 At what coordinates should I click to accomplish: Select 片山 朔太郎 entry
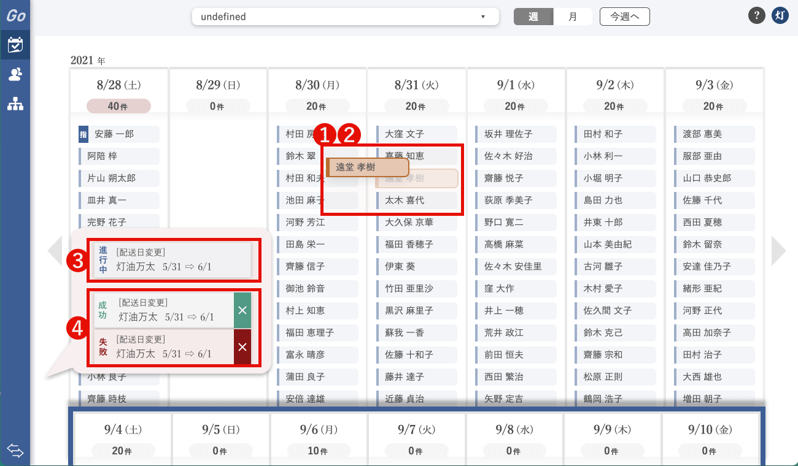pos(118,178)
